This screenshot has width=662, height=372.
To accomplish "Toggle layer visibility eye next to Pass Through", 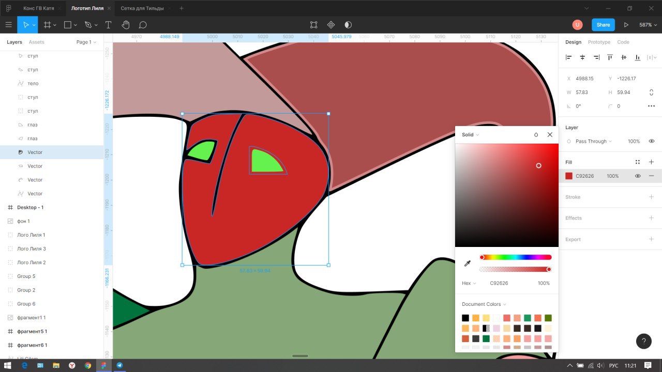I will (651, 141).
